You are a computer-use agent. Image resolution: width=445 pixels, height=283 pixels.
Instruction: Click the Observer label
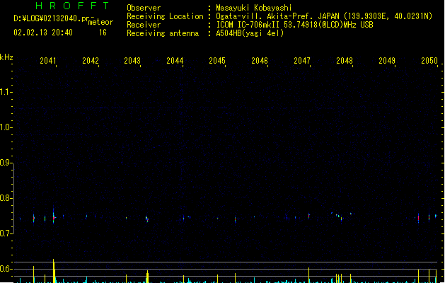(144, 8)
